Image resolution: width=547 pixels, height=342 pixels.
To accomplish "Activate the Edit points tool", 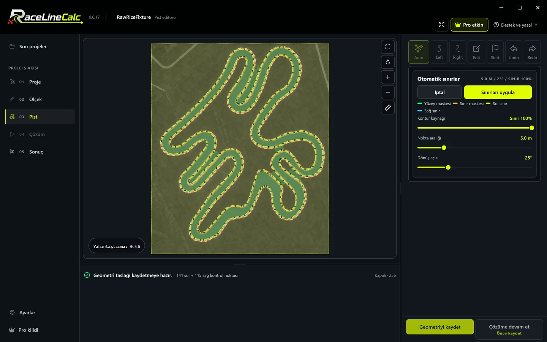I will (476, 52).
